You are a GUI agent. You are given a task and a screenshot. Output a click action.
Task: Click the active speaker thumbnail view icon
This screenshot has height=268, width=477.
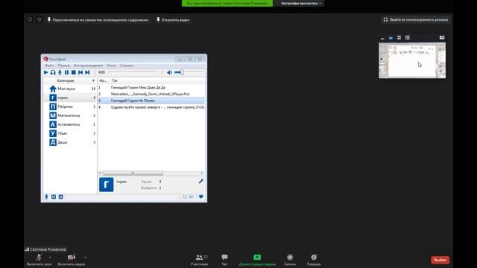pyautogui.click(x=391, y=38)
